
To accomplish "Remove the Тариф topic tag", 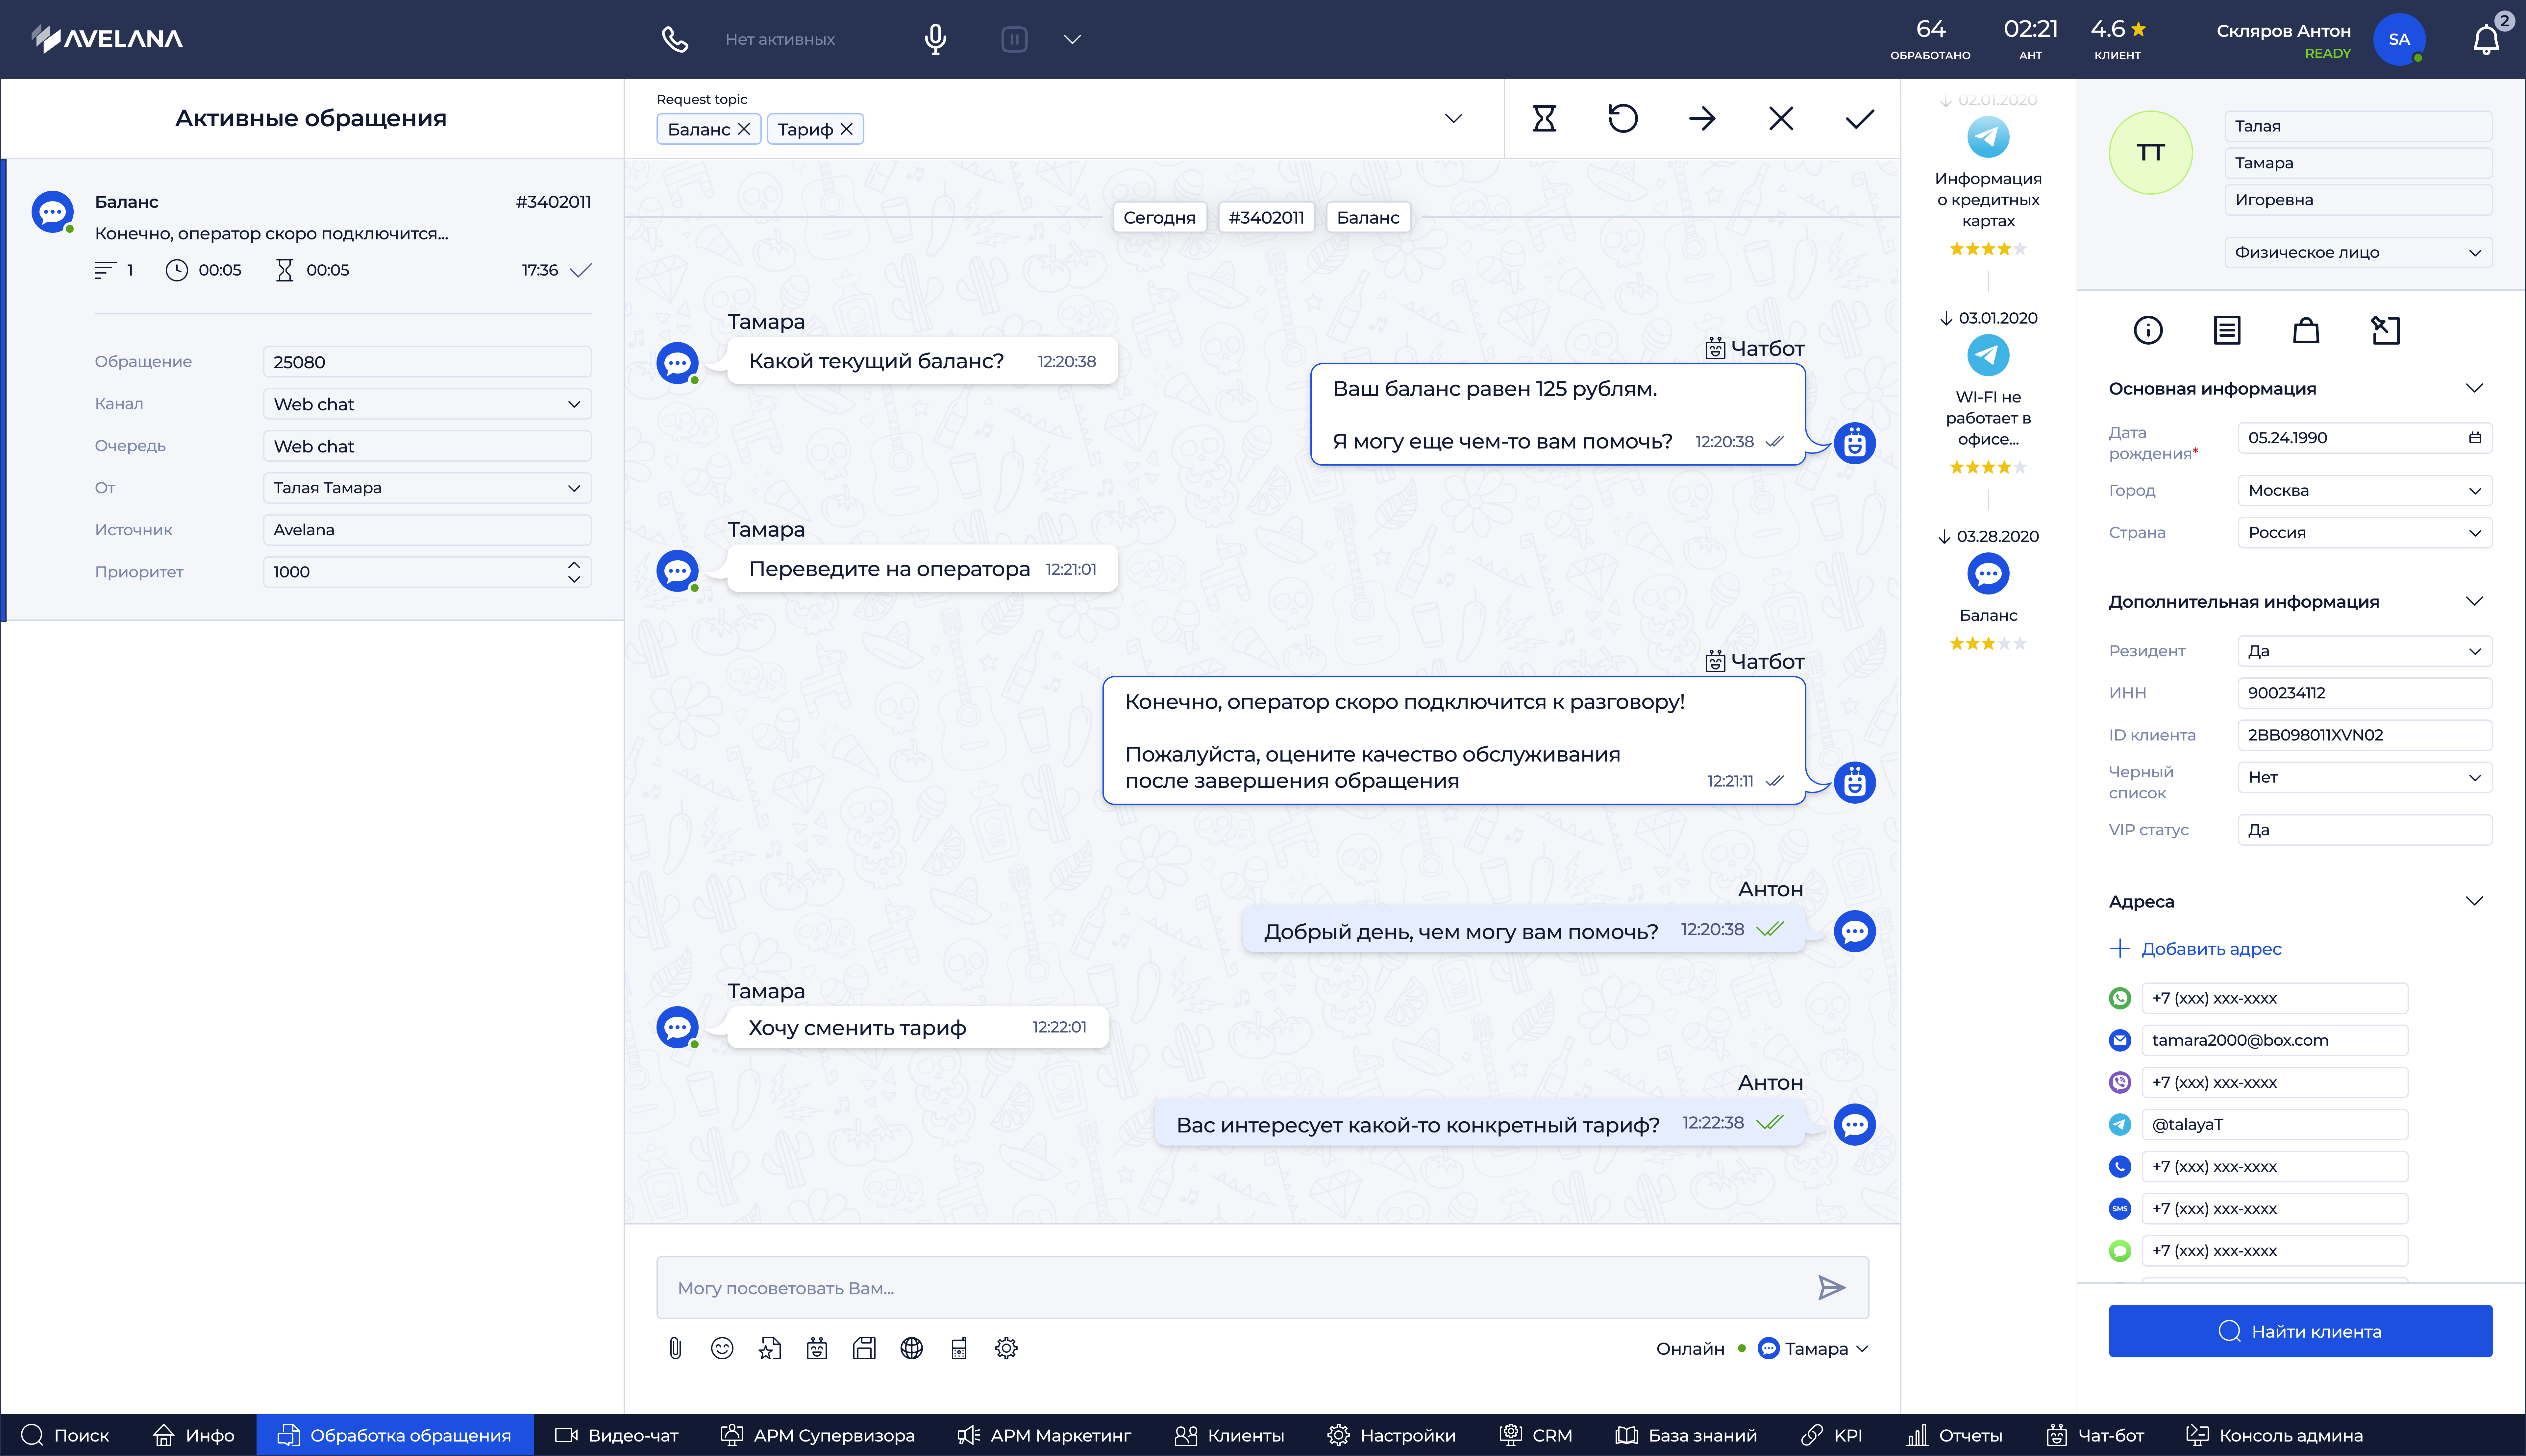I will coord(847,129).
